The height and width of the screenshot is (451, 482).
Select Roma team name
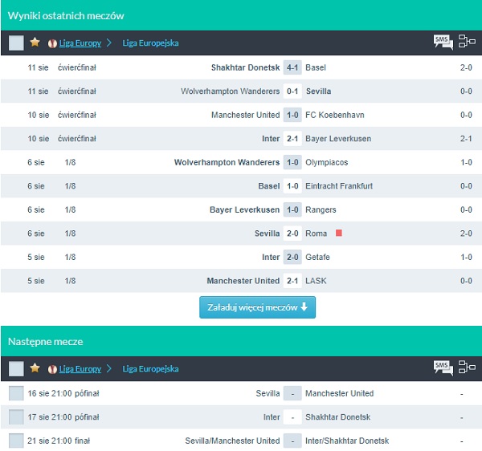point(316,234)
